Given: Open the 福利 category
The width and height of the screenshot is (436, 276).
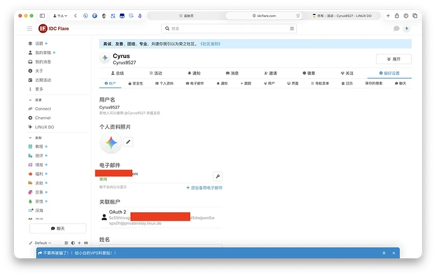Looking at the screenshot, I should coord(39,174).
